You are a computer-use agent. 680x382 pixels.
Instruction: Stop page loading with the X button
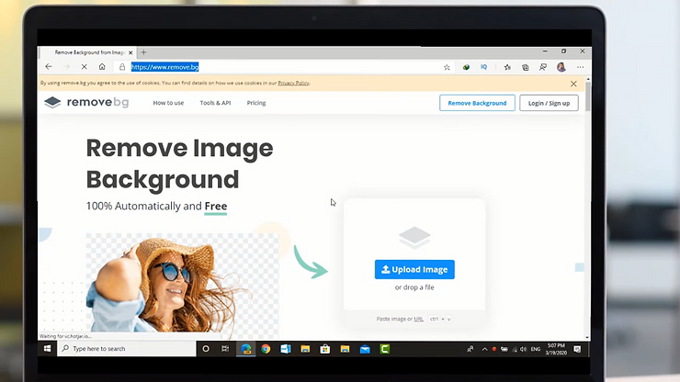(x=85, y=67)
